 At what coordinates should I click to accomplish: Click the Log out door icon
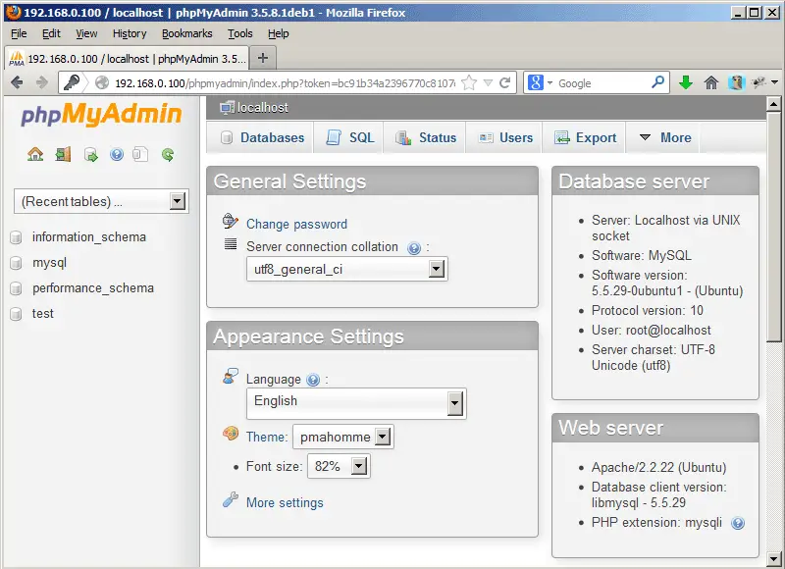63,154
